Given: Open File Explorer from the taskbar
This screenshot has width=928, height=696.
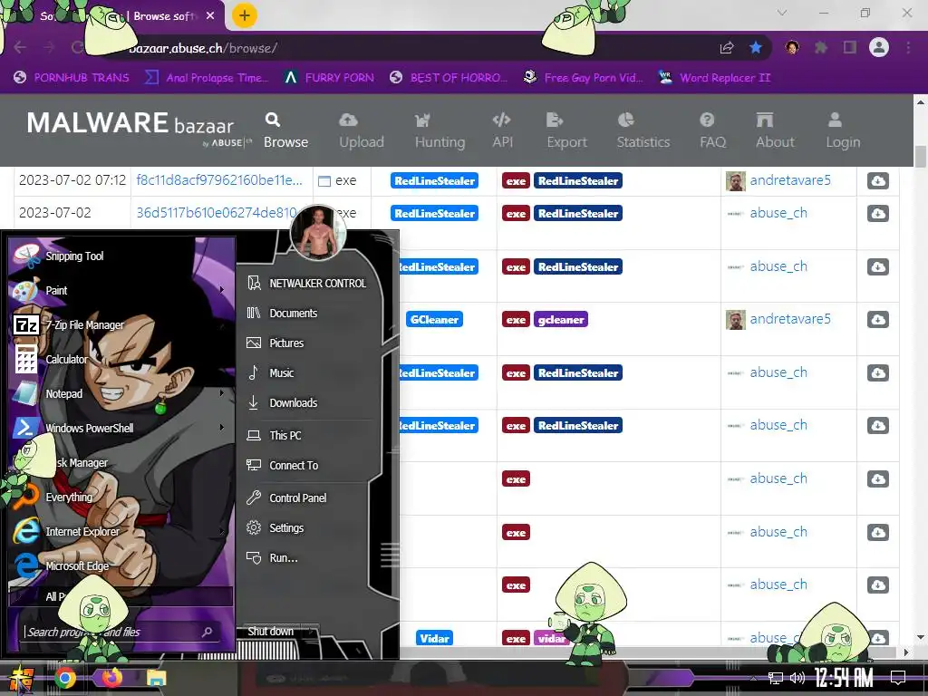Looking at the screenshot, I should pos(157,678).
